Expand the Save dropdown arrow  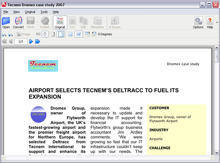(37, 22)
